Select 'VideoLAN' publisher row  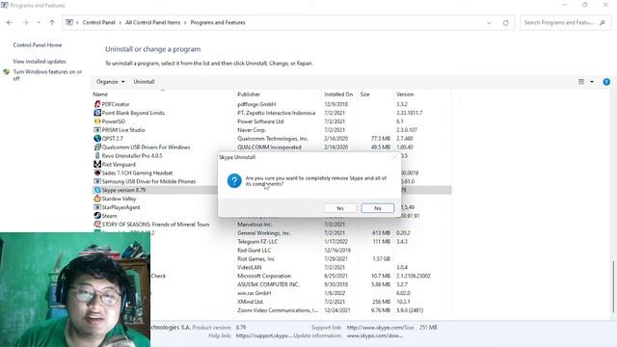pyautogui.click(x=250, y=268)
